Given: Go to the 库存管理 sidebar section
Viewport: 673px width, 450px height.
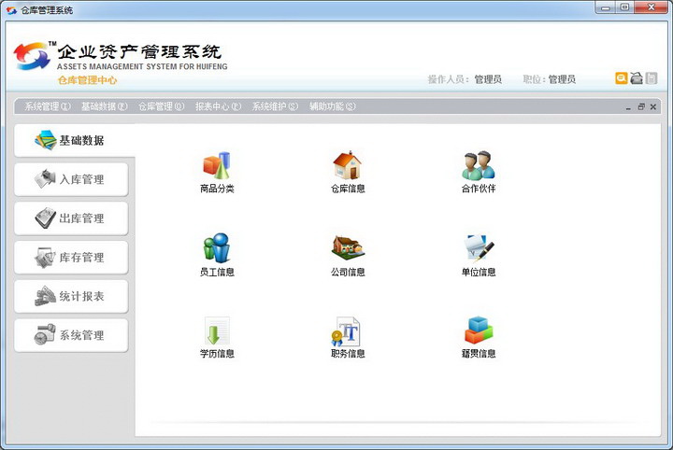Looking at the screenshot, I should (71, 258).
